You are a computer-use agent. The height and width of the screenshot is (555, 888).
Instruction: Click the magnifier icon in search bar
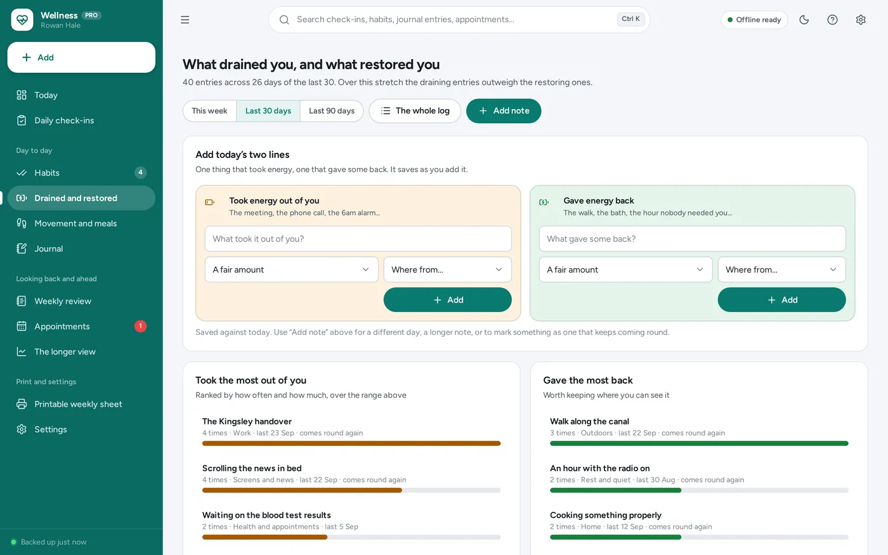point(284,20)
